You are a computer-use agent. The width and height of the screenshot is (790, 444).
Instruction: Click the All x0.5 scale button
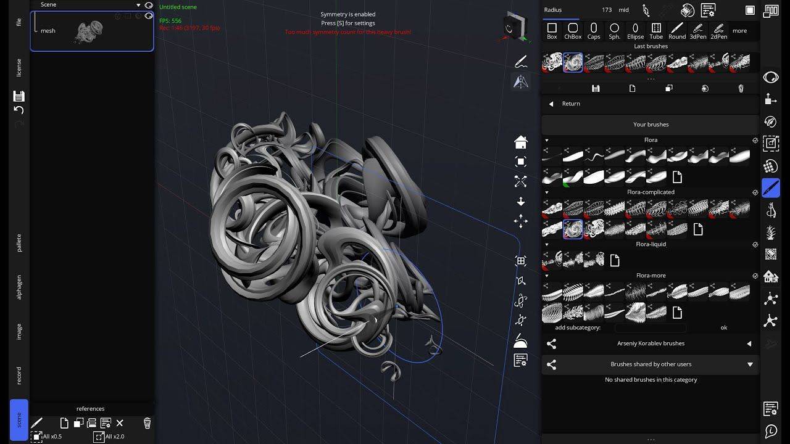[x=46, y=437]
